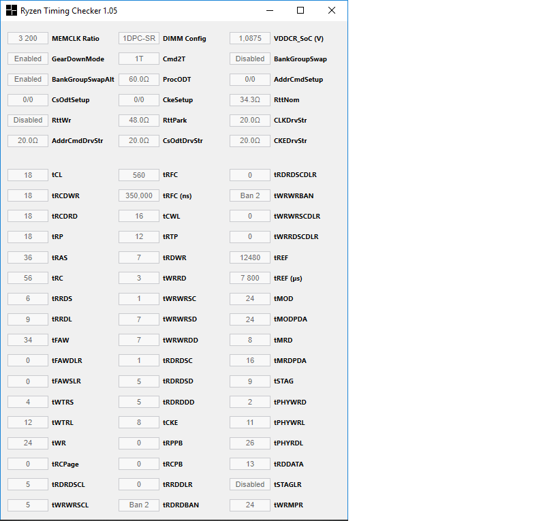This screenshot has width=558, height=521.
Task: Click the tRRDL value field
Action: (28, 319)
